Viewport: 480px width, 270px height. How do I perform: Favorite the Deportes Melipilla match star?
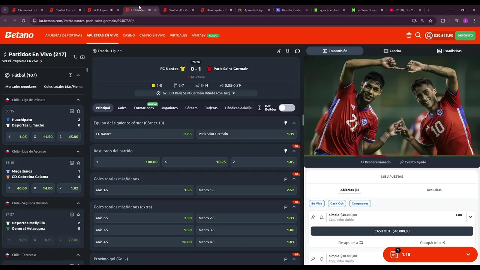[x=78, y=214]
